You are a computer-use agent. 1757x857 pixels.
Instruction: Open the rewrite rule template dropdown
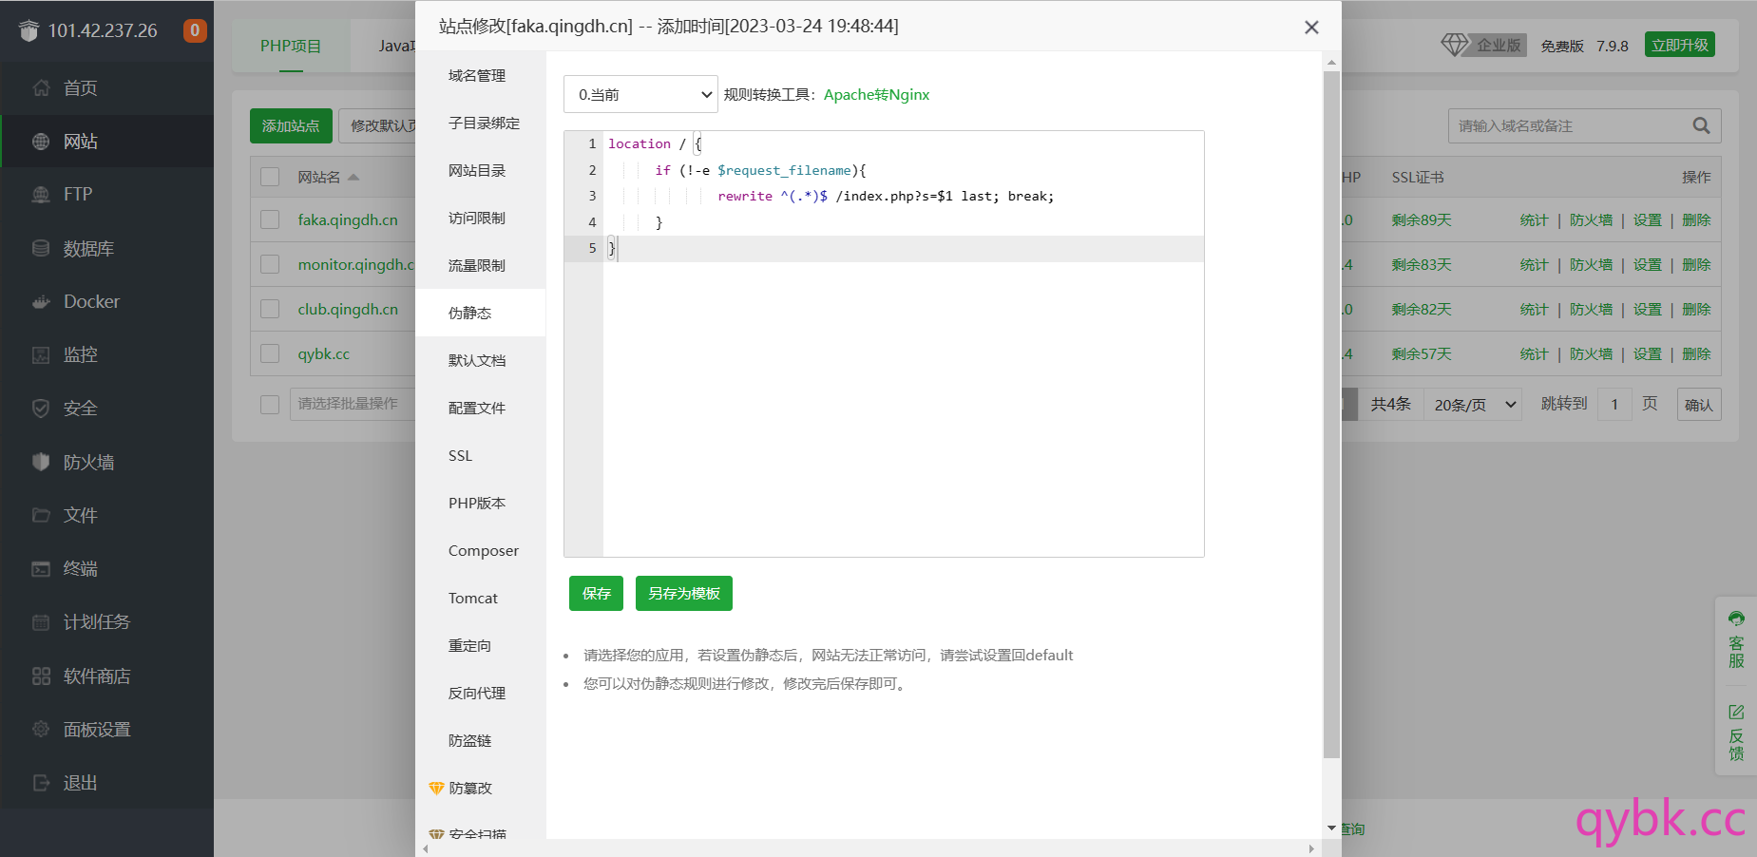(640, 95)
